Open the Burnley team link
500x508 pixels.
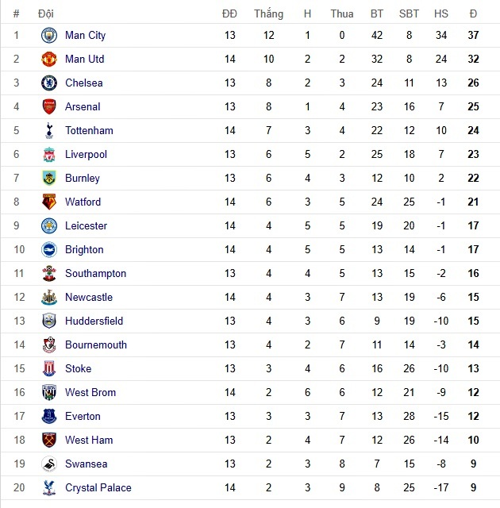click(83, 179)
